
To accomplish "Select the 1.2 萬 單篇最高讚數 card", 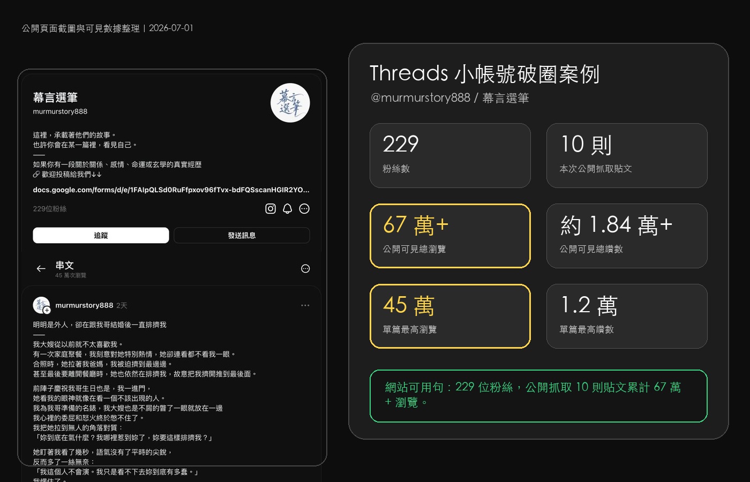I will tap(627, 316).
